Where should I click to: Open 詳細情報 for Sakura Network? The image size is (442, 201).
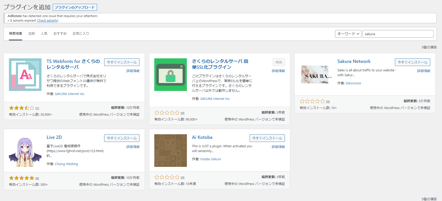click(x=424, y=71)
